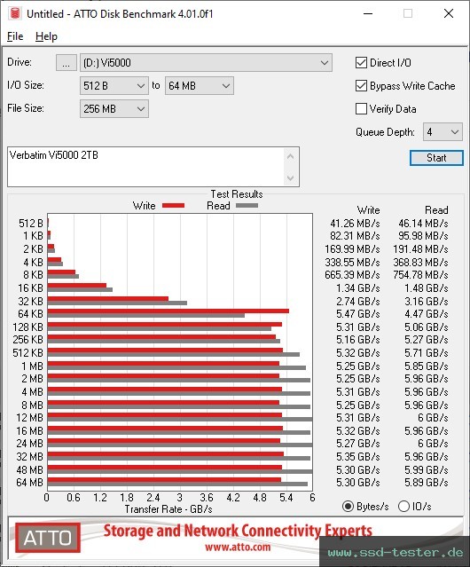Expand the I/O Size minimum dropdown 512 B
Image resolution: width=470 pixels, height=567 pixels.
(x=114, y=86)
